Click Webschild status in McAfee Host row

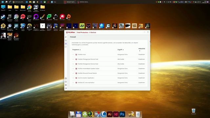click(x=141, y=54)
